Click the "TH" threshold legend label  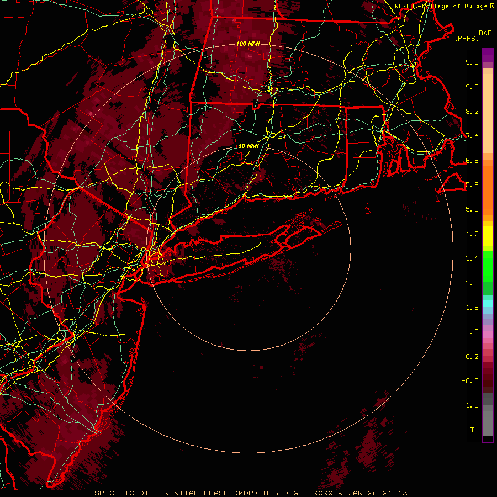474,430
